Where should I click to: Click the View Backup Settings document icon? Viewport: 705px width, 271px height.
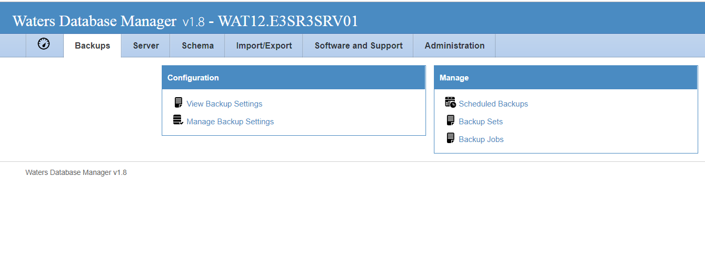click(178, 103)
